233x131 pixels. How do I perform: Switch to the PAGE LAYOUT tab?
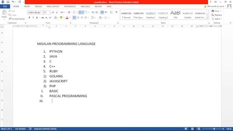[53, 7]
